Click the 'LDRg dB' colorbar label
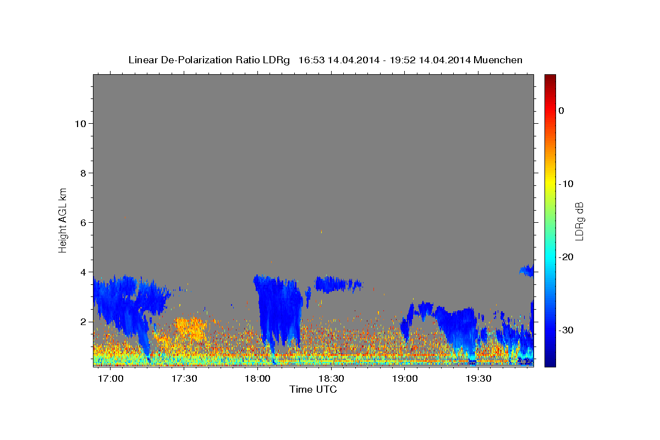The width and height of the screenshot is (660, 440). (x=579, y=221)
